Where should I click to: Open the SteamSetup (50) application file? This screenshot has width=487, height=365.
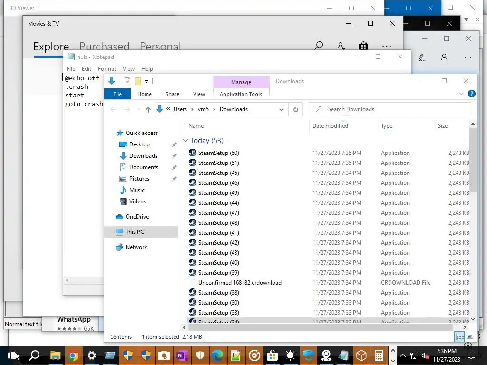218,153
